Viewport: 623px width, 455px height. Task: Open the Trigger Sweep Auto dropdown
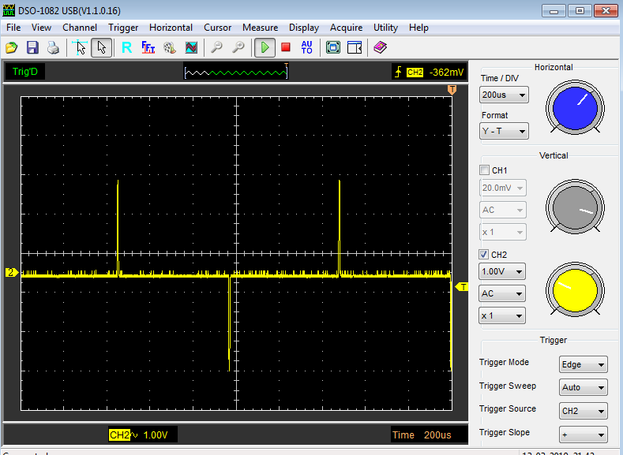click(583, 387)
